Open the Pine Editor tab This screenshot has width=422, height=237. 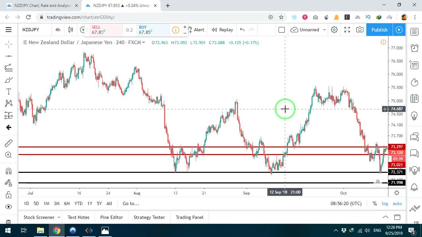(x=112, y=217)
